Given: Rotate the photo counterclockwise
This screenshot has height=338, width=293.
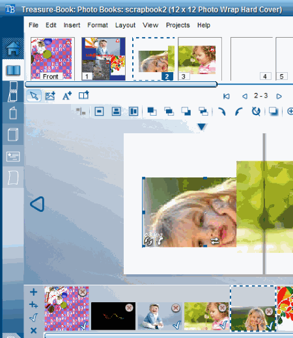Looking at the screenshot, I should coord(238,112).
